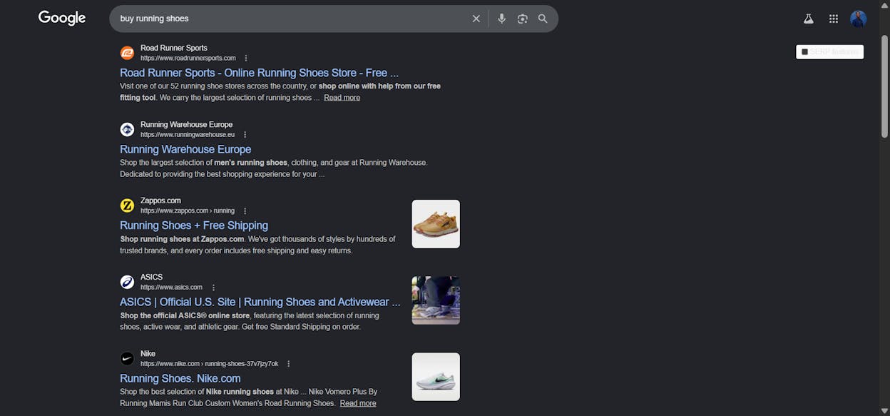
Task: Click the Road Runner Sports site name
Action: (x=174, y=48)
